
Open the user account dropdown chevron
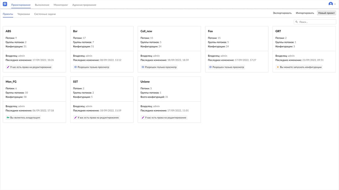(335, 4)
